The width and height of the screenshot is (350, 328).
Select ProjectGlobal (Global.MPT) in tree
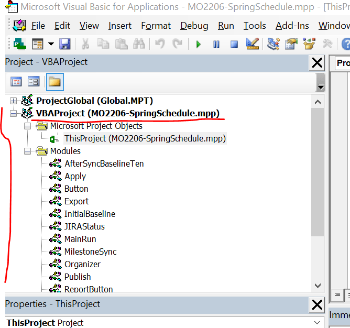click(x=94, y=101)
